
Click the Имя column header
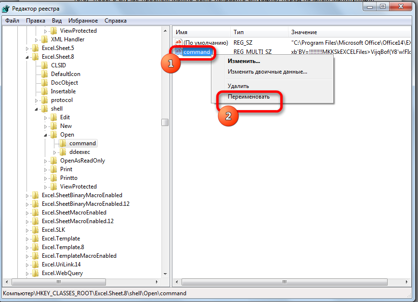pyautogui.click(x=201, y=32)
